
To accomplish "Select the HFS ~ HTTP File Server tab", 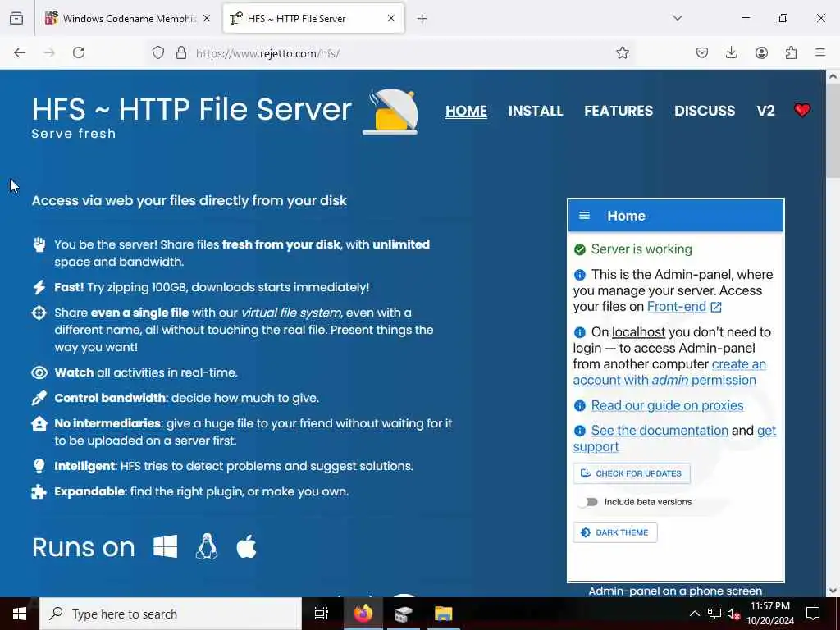I will click(x=313, y=18).
